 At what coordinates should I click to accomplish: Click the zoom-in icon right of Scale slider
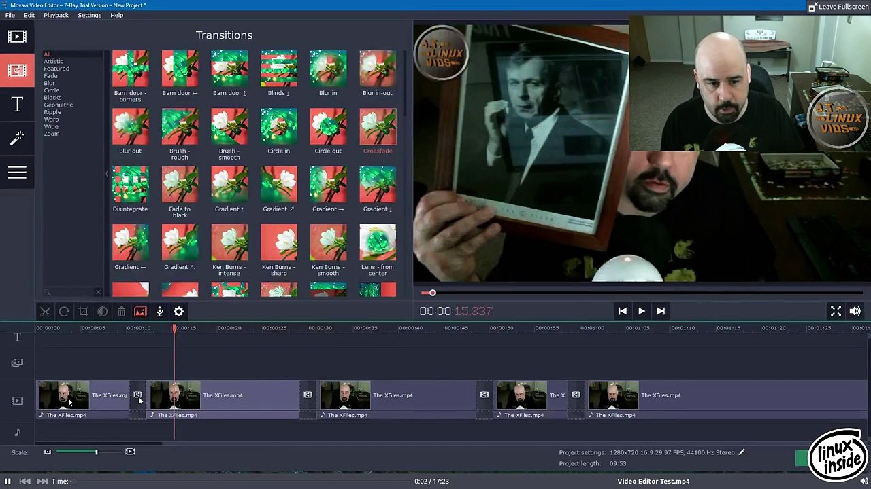(x=130, y=452)
